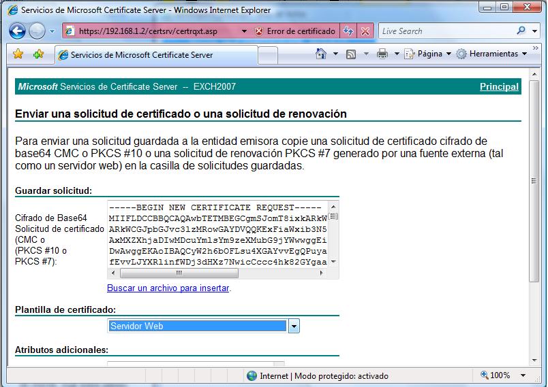Screen dimensions: 548x387
Task: Click the address bar URL field
Action: point(154,31)
